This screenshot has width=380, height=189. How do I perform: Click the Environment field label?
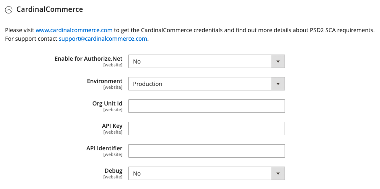pyautogui.click(x=105, y=81)
